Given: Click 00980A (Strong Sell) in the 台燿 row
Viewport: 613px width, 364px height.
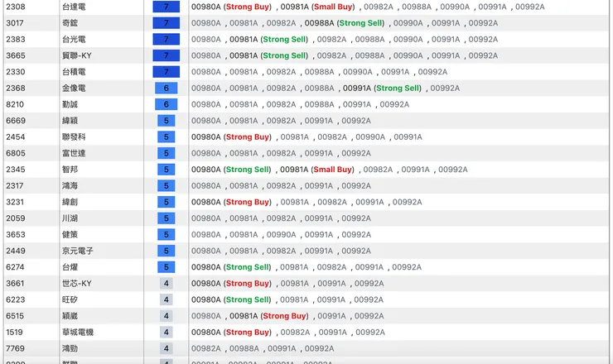Looking at the screenshot, I should [x=231, y=267].
